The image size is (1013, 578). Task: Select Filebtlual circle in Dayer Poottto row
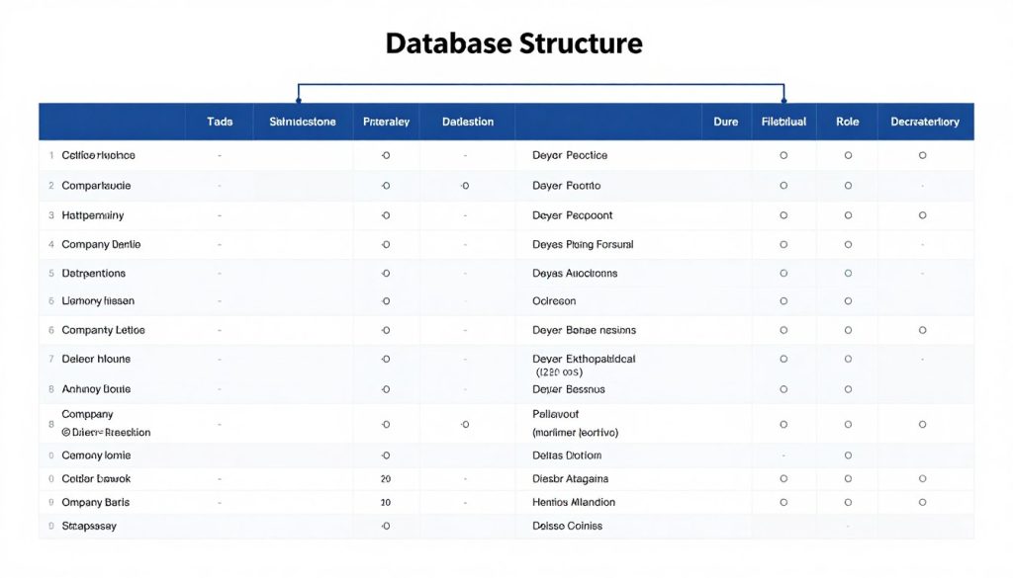coord(783,186)
